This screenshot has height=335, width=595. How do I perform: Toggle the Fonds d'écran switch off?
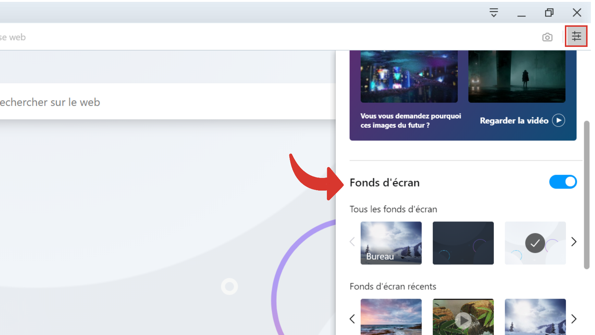coord(563,182)
